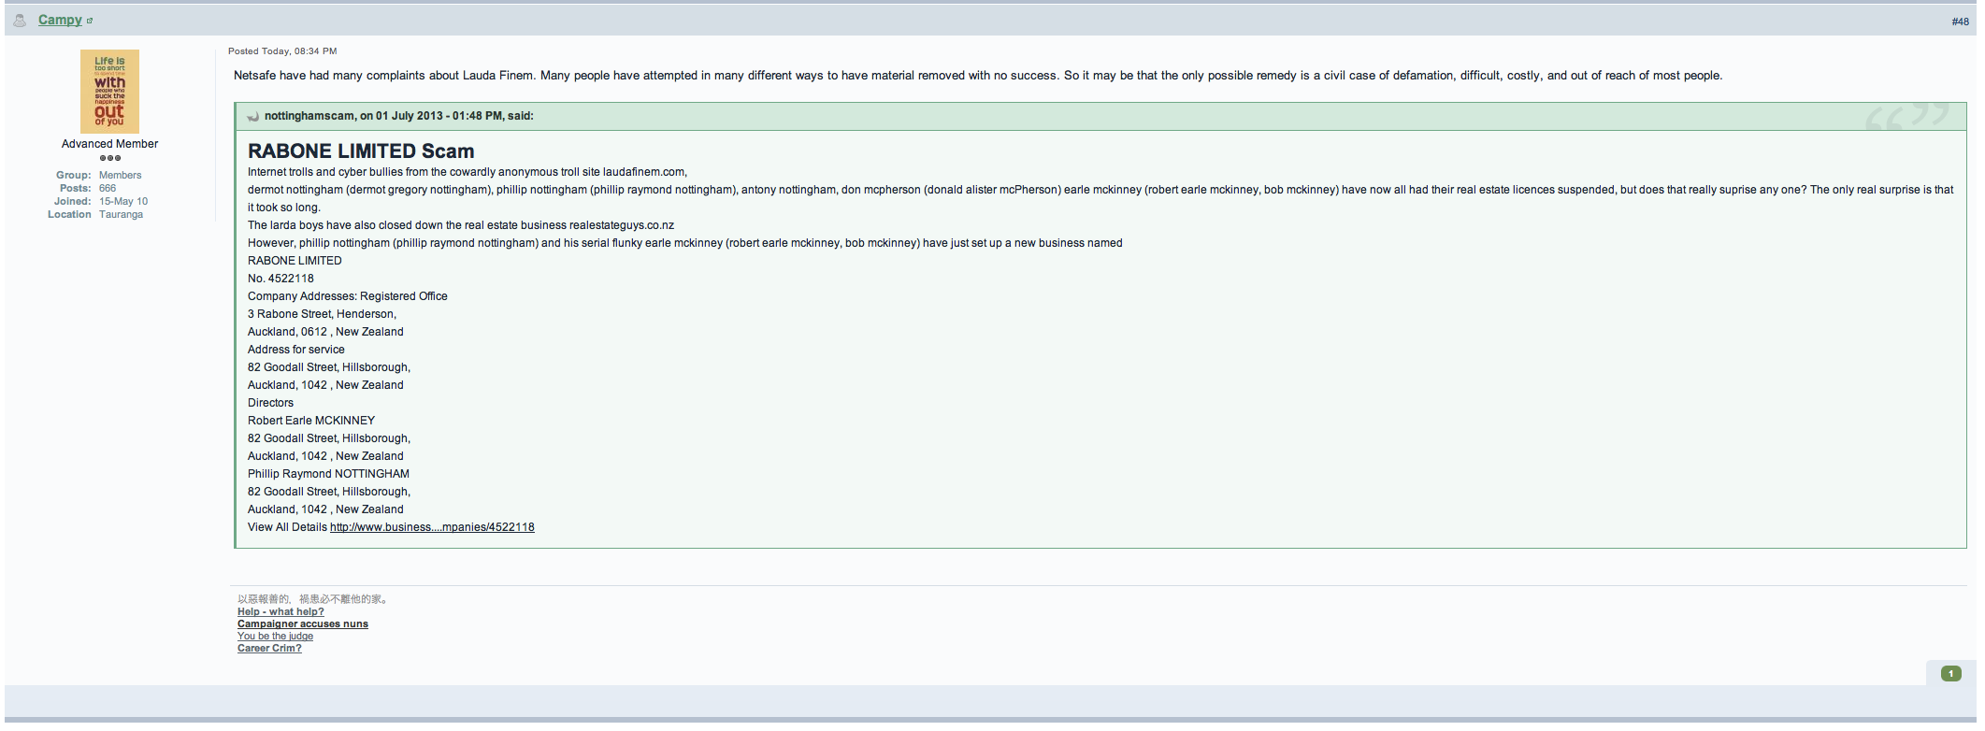Click the 'Posted Today, 08:34 PM' timestamp
The height and width of the screenshot is (731, 1985).
click(x=282, y=51)
